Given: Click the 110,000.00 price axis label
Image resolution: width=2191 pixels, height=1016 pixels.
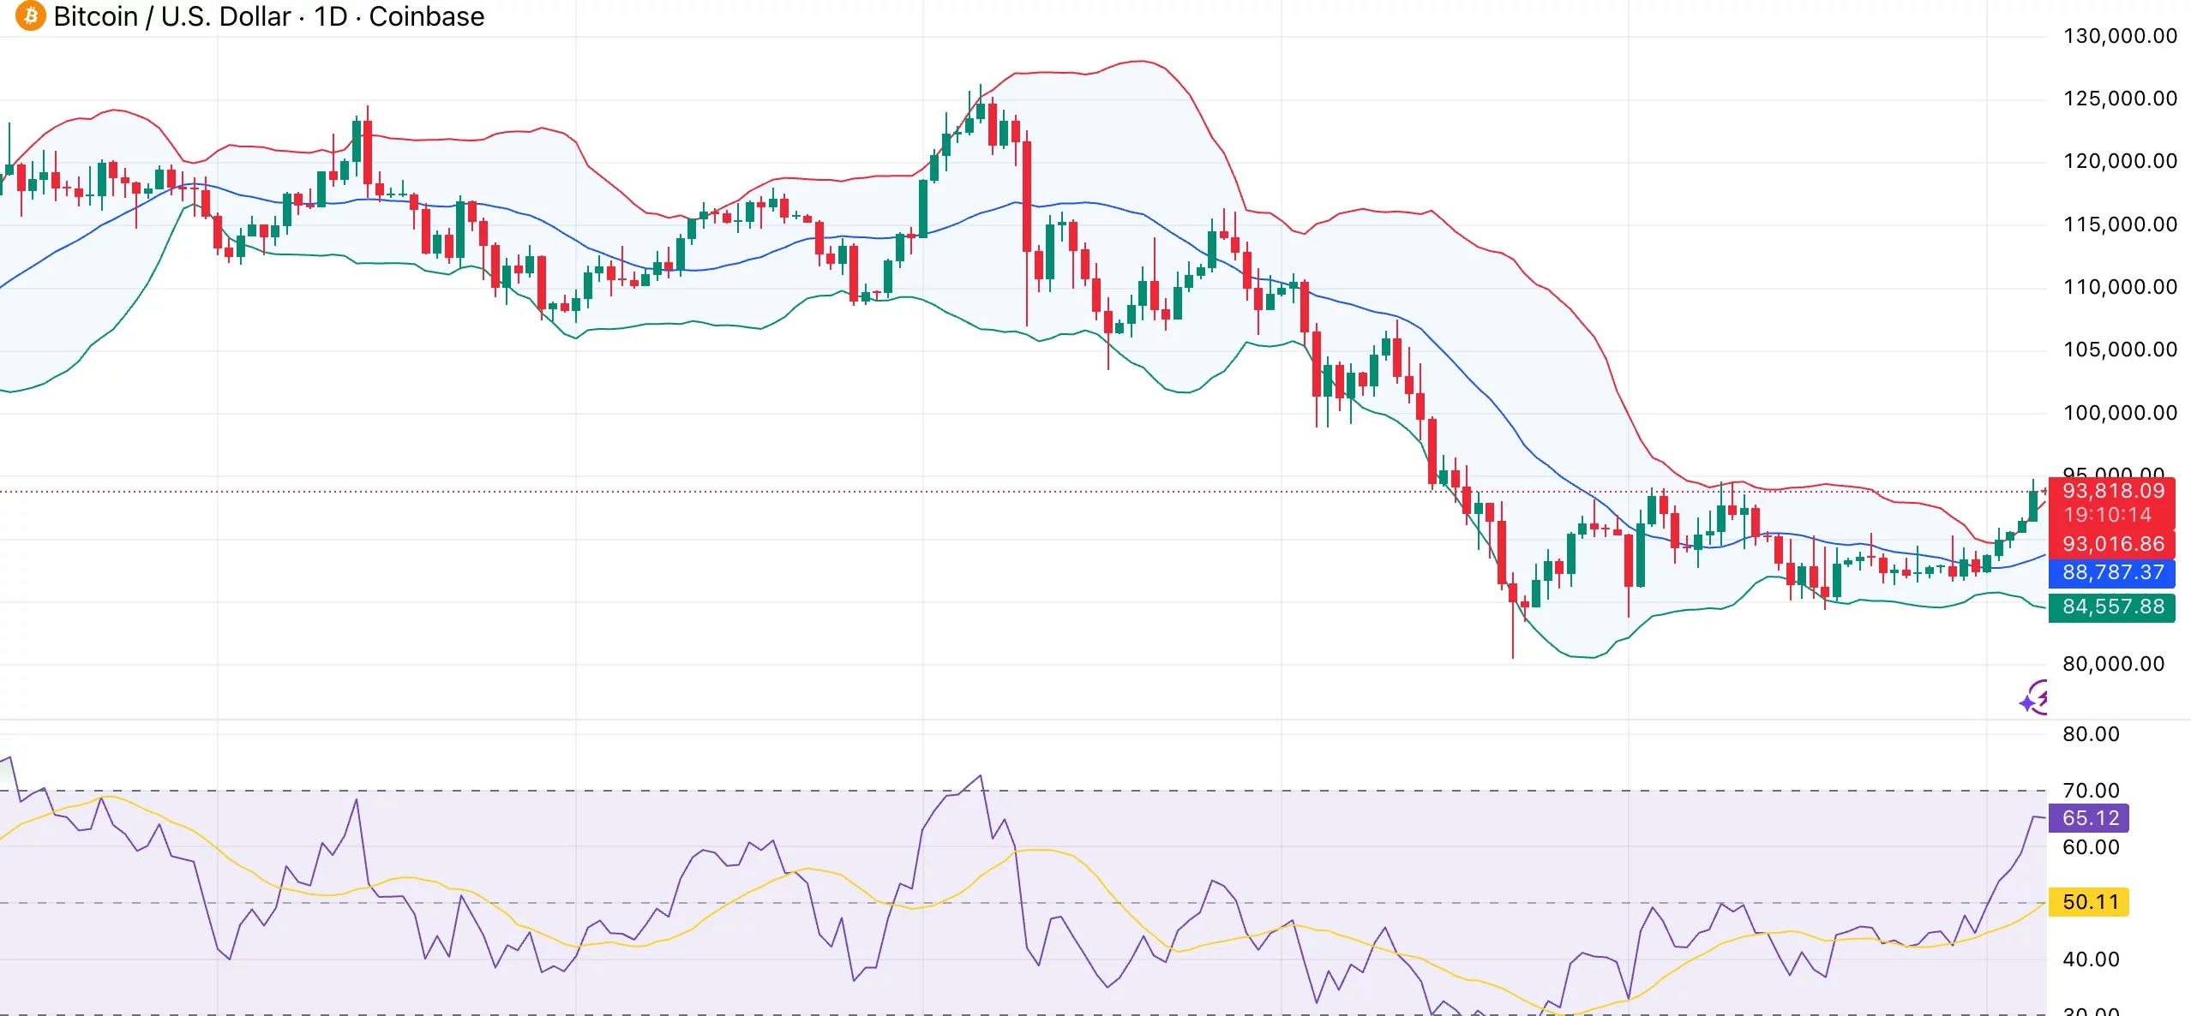Looking at the screenshot, I should click(x=2119, y=287).
